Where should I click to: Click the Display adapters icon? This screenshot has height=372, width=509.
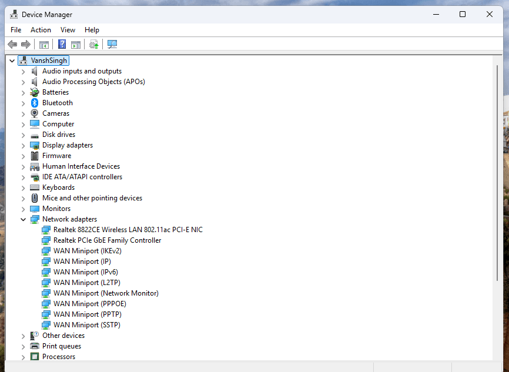[x=35, y=145]
